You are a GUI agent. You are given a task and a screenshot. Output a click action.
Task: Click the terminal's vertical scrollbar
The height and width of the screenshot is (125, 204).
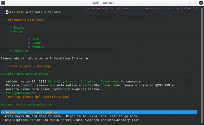click(202, 63)
